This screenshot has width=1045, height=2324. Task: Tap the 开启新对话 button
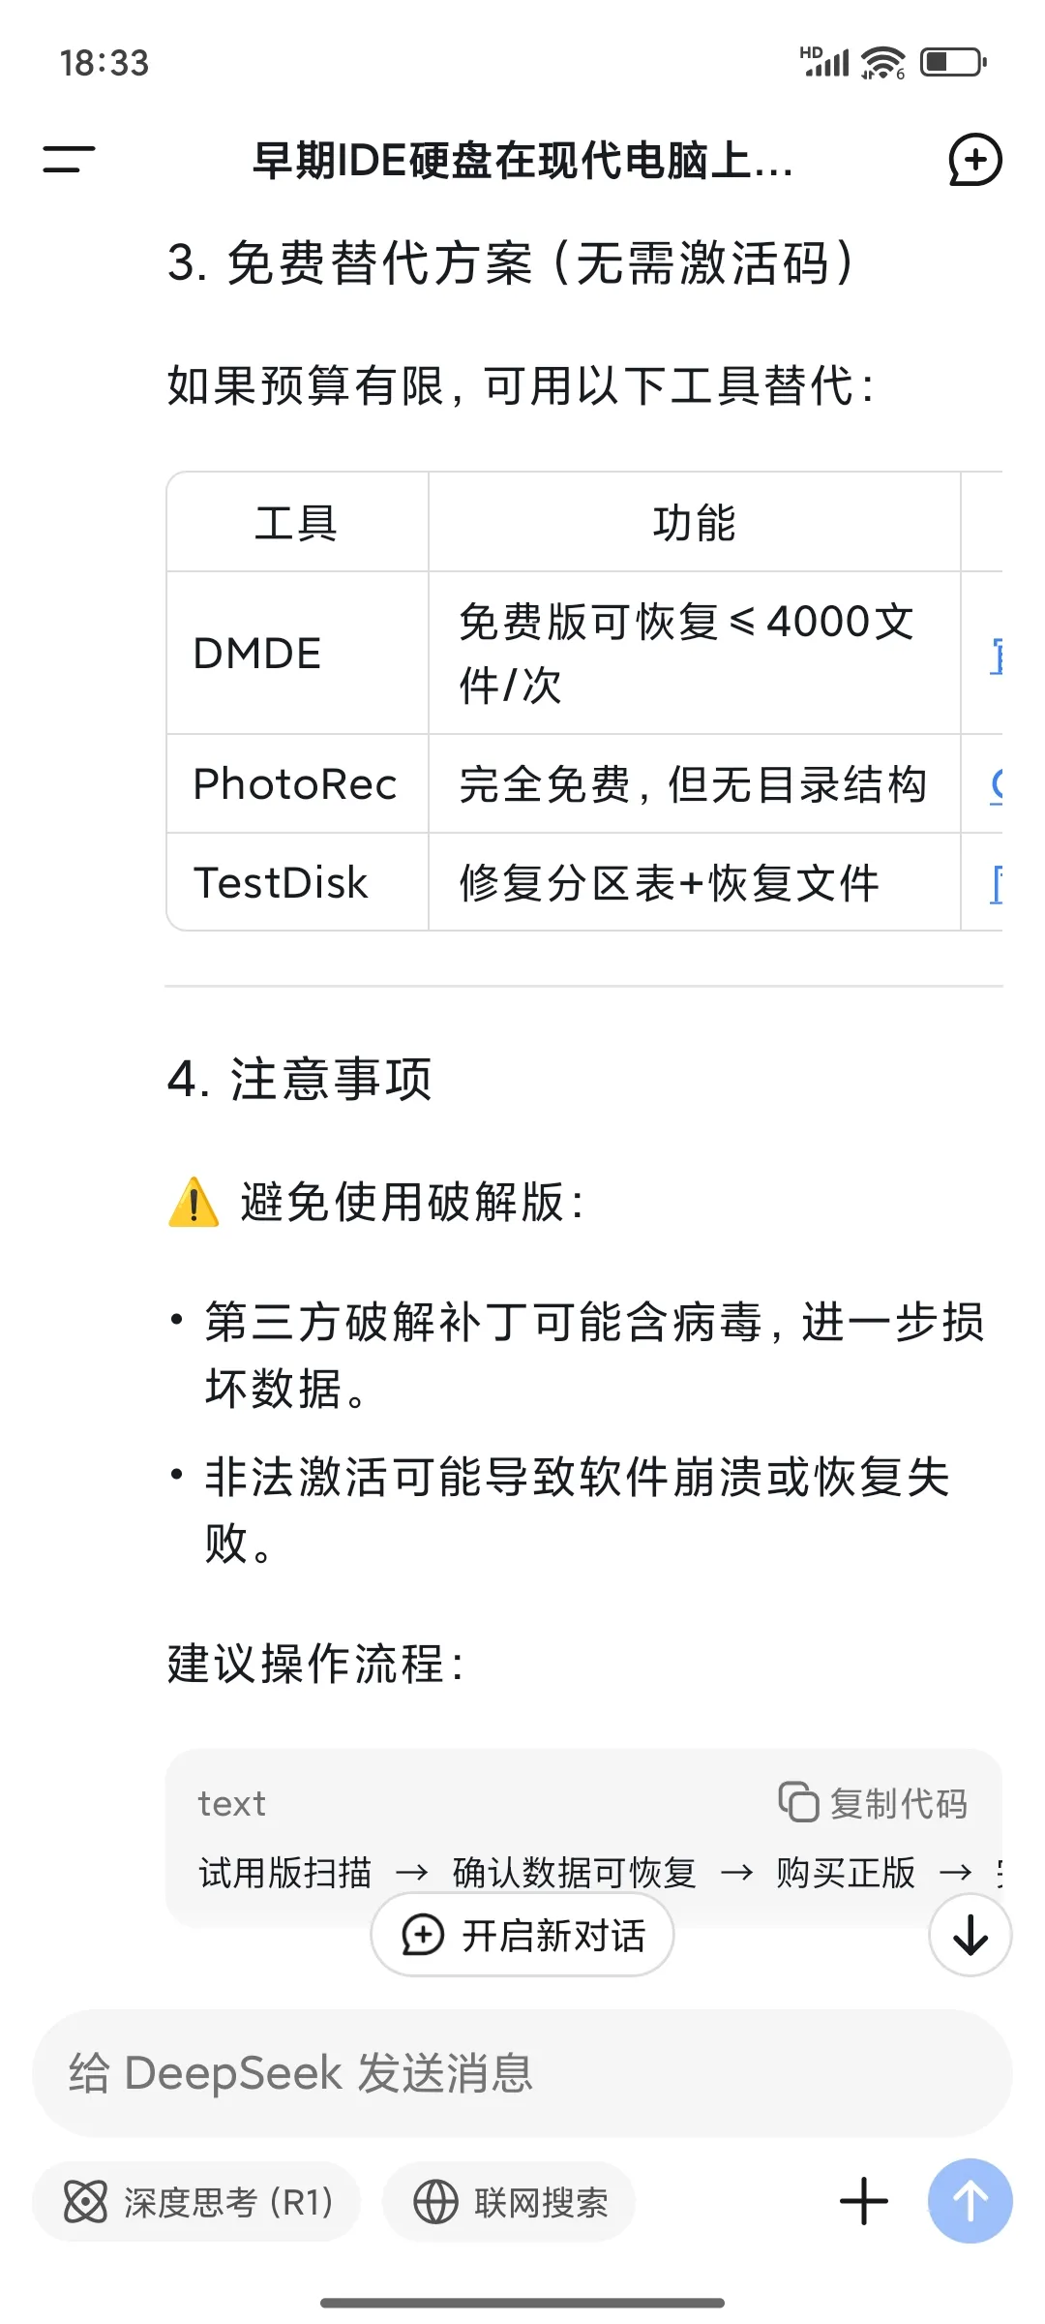(x=522, y=1936)
